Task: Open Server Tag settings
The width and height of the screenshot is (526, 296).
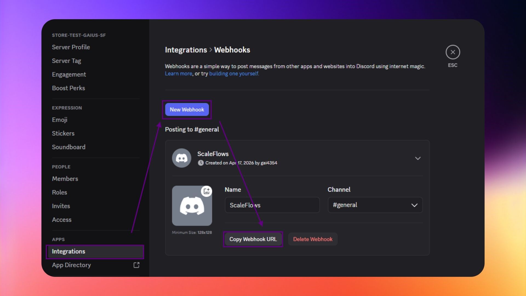Action: [67, 61]
